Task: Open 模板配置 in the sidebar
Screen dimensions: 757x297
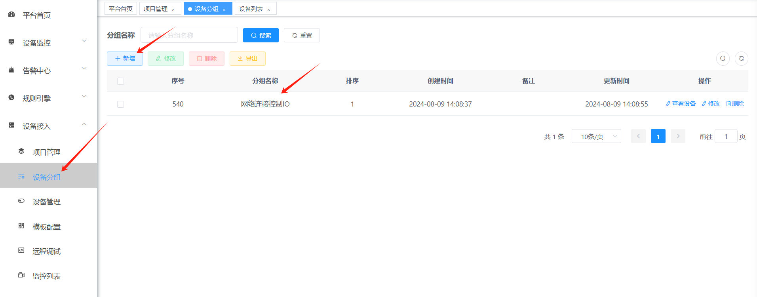Action: [x=46, y=227]
